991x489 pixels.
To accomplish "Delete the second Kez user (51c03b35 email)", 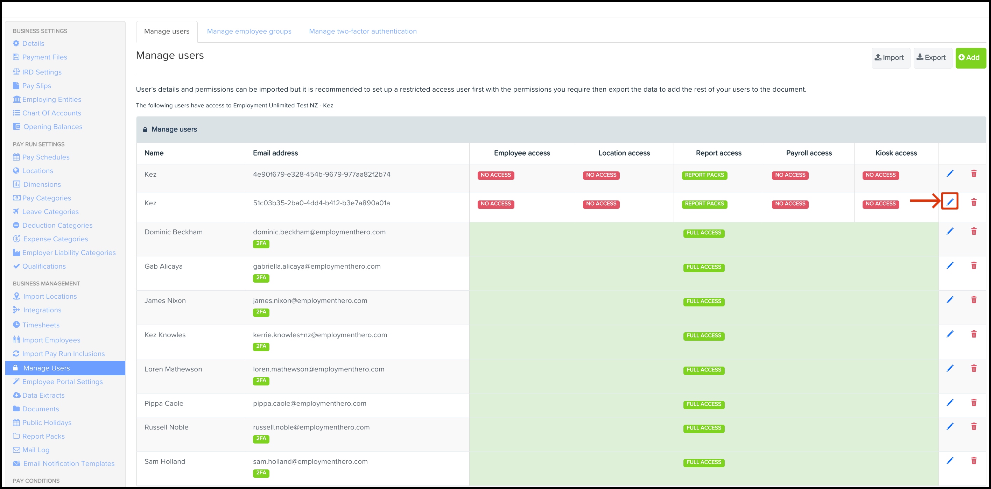I will click(974, 202).
